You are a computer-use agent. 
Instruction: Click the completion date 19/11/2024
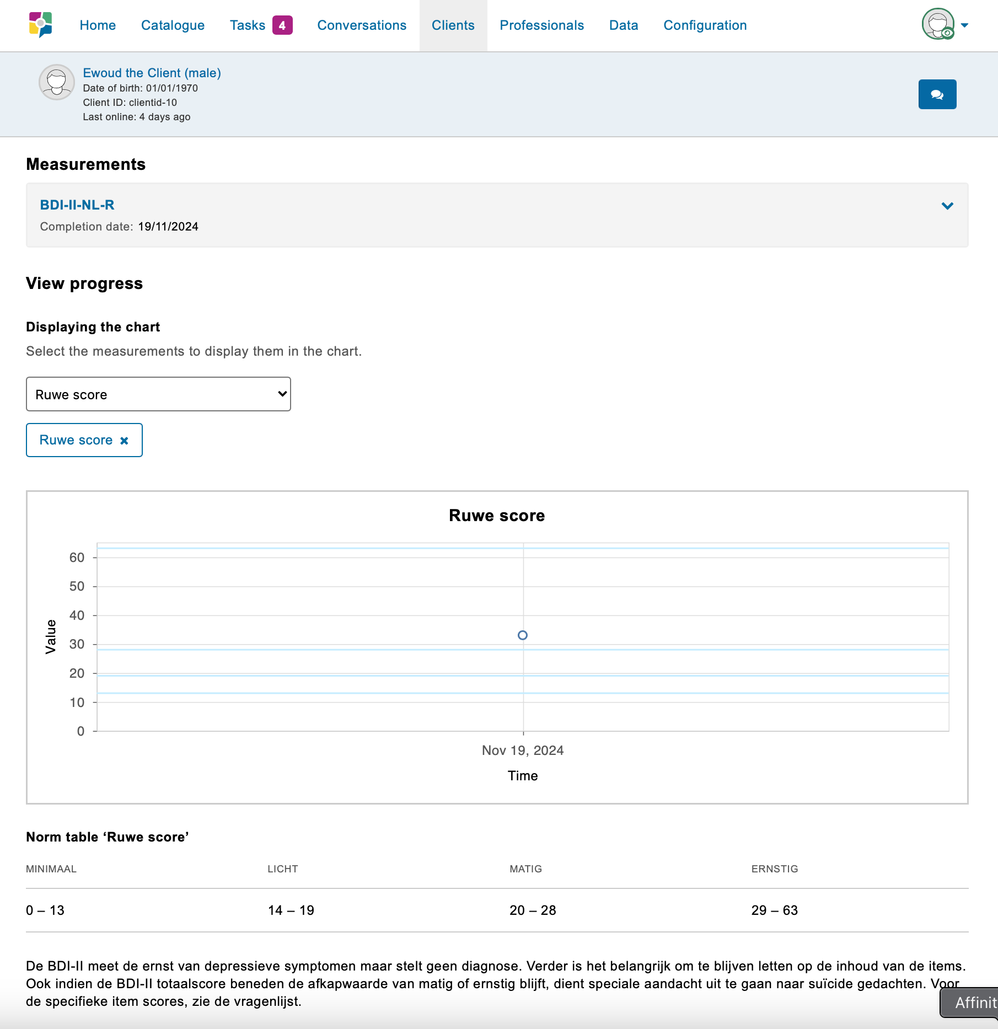pos(168,227)
